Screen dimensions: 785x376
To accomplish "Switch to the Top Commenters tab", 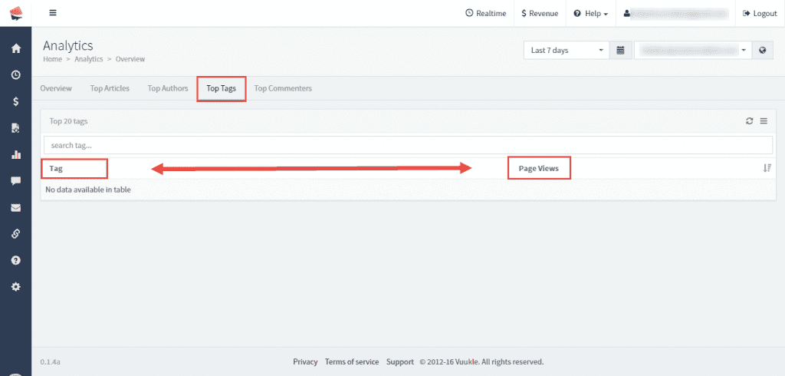I will click(x=283, y=88).
